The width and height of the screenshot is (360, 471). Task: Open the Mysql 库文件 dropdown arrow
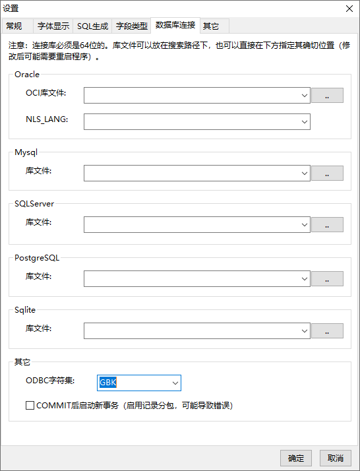click(x=304, y=173)
